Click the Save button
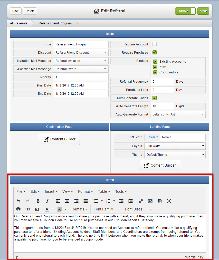The width and height of the screenshot is (219, 260). click(x=203, y=11)
